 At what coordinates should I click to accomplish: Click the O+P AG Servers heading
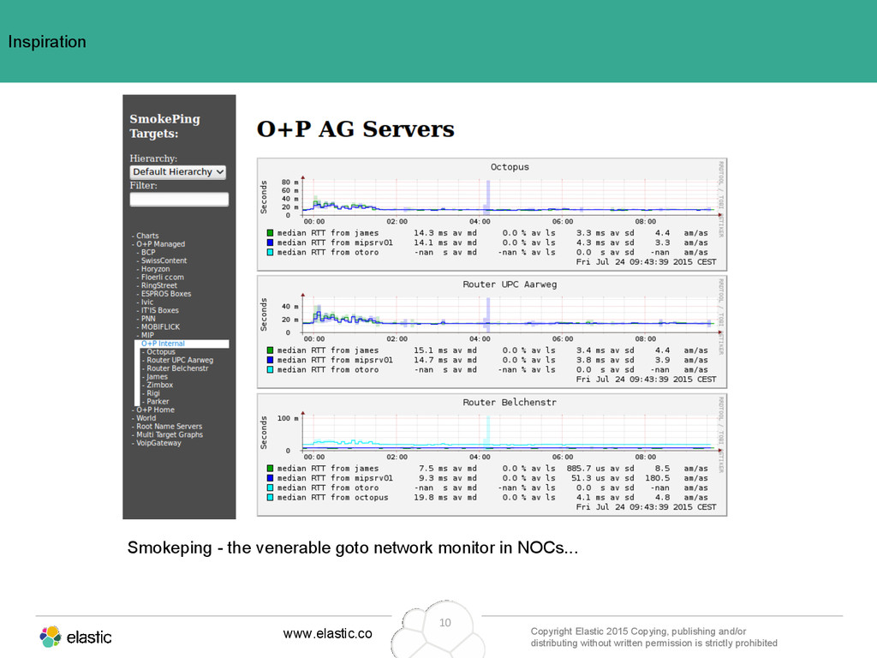[x=355, y=129]
